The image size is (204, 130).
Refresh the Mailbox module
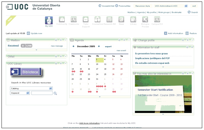tap(56, 40)
